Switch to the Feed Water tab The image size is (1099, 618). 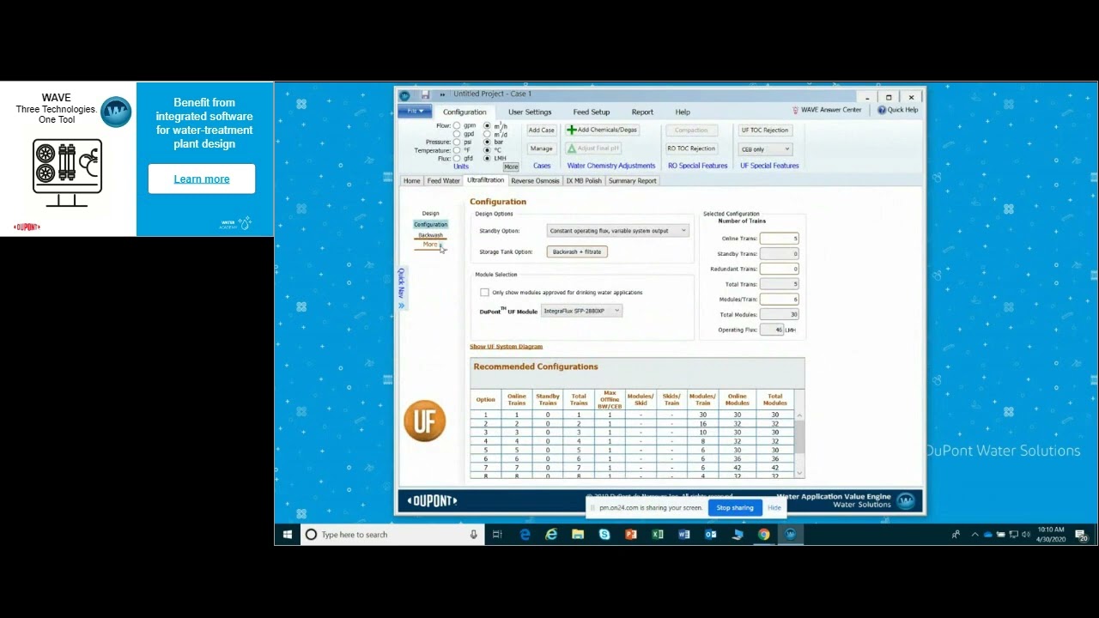point(444,181)
